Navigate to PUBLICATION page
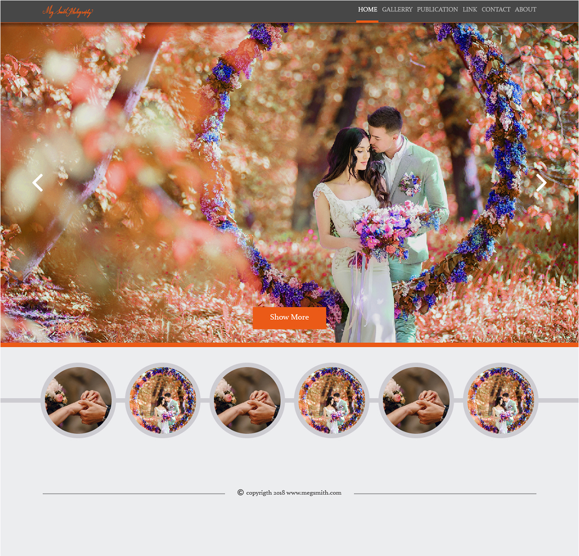Screen dimensions: 579x556 click(x=437, y=9)
